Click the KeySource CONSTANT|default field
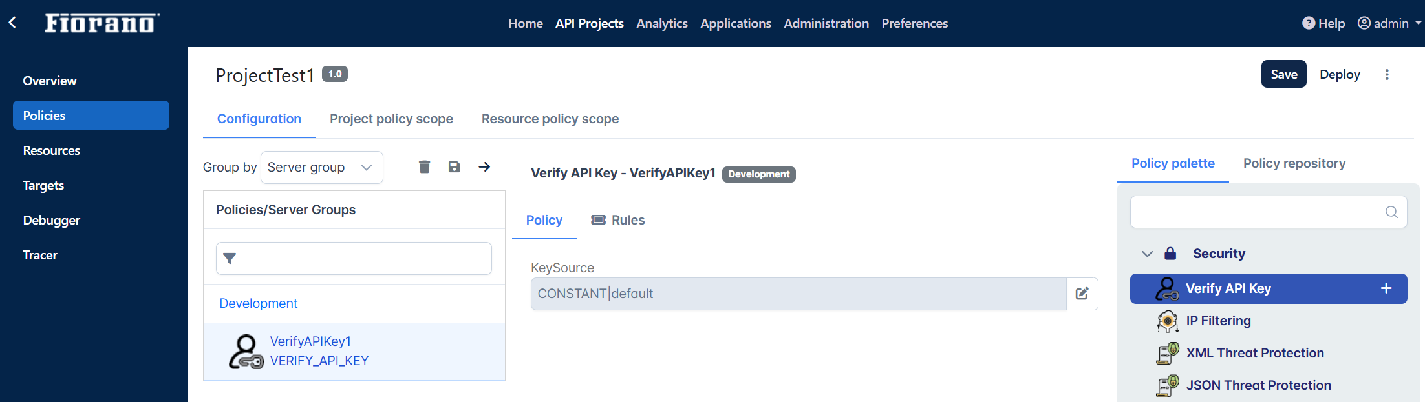 (798, 294)
